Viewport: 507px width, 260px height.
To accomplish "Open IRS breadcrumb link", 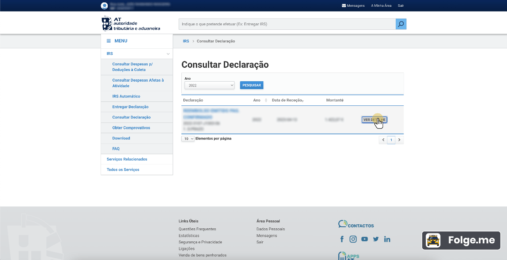I will 186,41.
